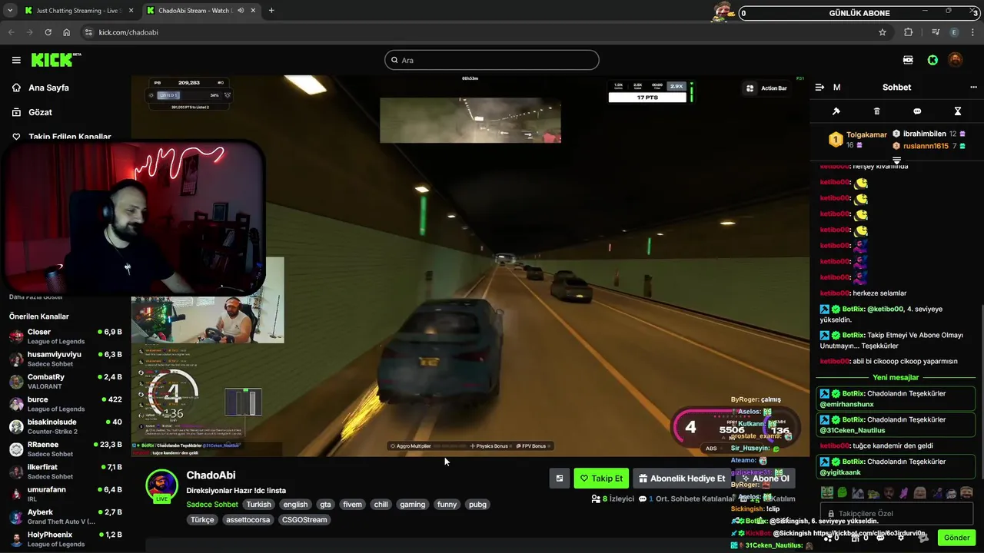Open the Closer recommended channel
Image resolution: width=984 pixels, height=553 pixels.
(65, 336)
